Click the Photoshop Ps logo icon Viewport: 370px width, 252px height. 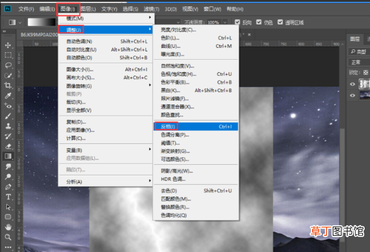click(8, 9)
